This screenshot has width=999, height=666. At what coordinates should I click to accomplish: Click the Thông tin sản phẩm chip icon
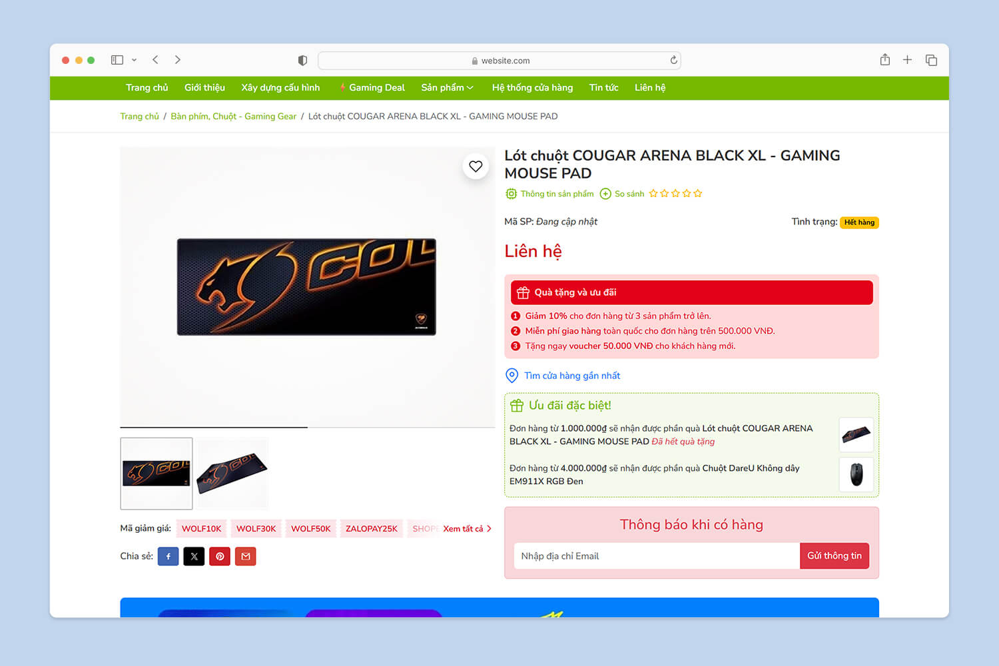tap(511, 194)
